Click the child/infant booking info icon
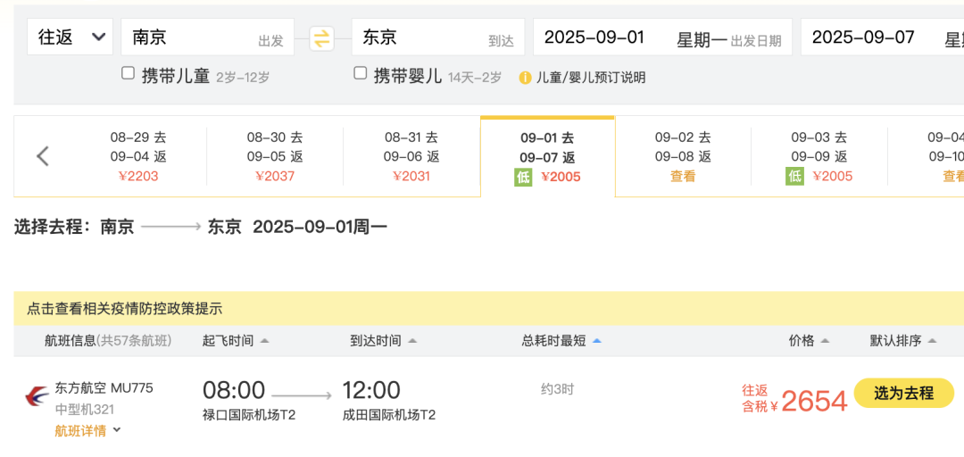Screen dimensions: 964x457 (525, 78)
